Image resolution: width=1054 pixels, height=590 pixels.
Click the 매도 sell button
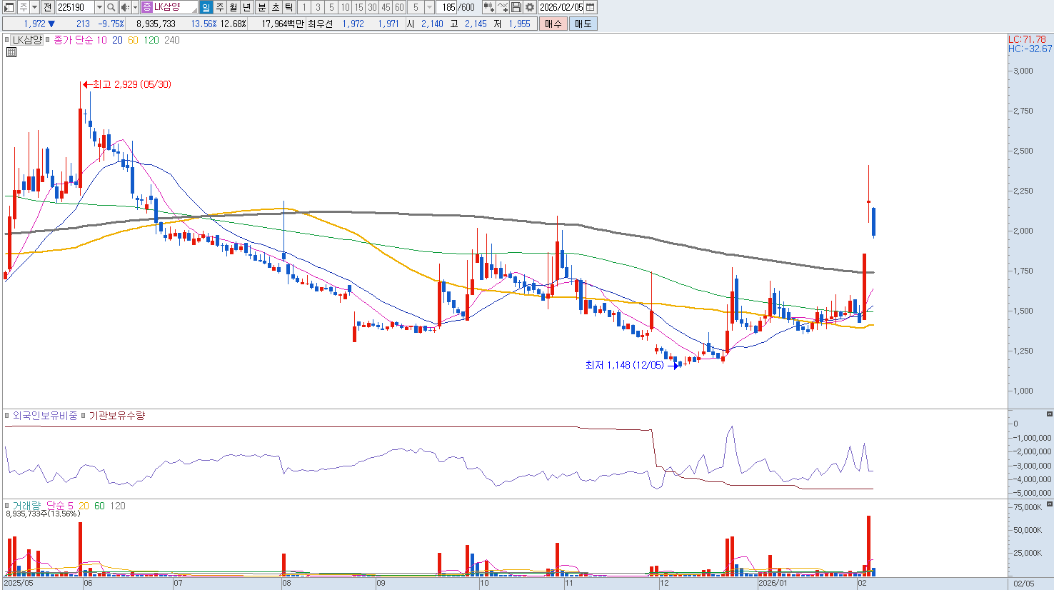tap(583, 24)
